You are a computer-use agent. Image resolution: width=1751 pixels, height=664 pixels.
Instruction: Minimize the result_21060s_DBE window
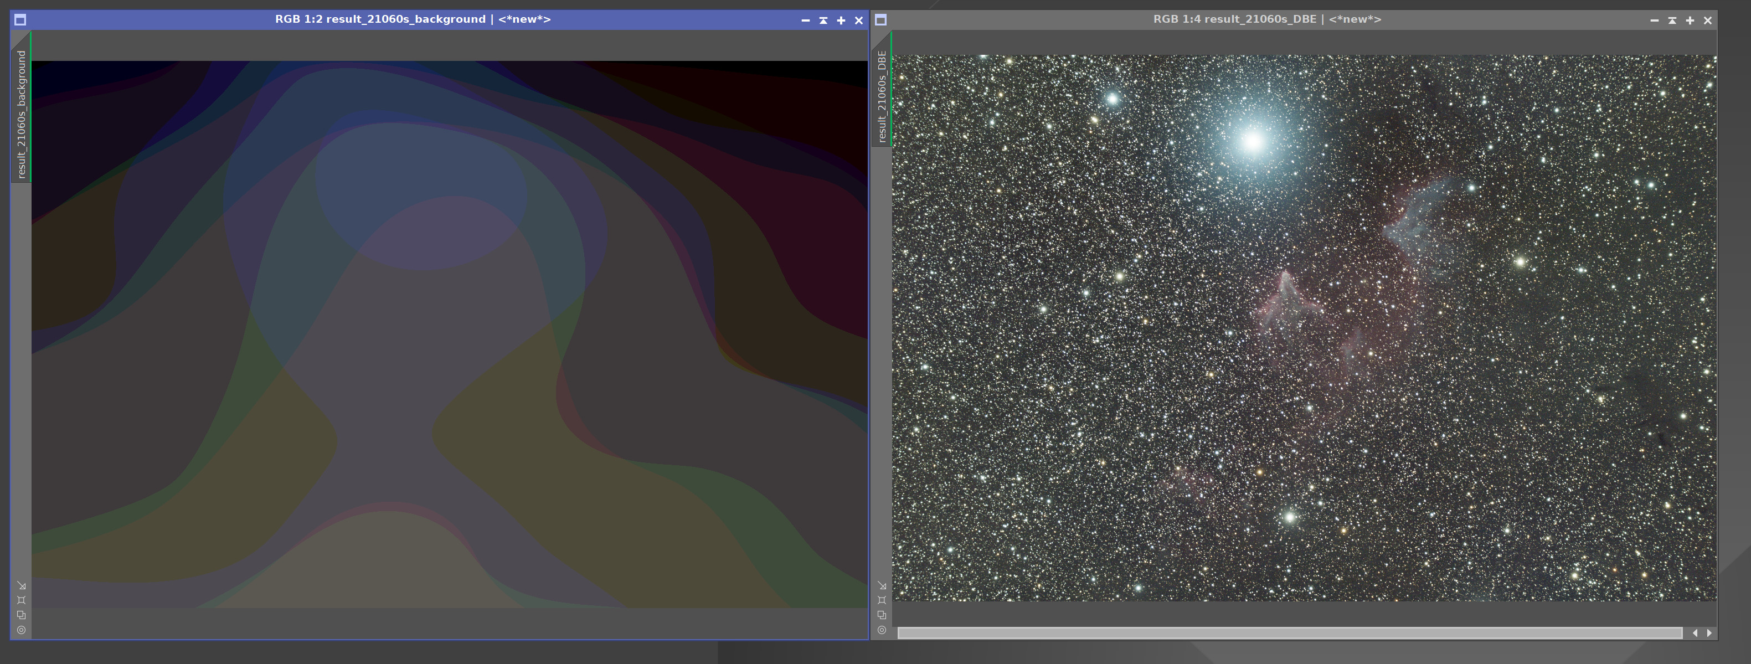tap(1655, 20)
